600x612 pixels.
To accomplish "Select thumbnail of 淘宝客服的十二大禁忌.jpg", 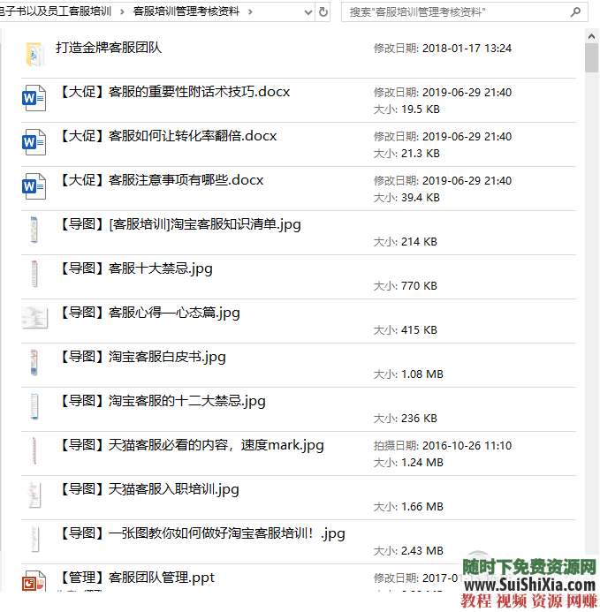I will click(x=34, y=406).
